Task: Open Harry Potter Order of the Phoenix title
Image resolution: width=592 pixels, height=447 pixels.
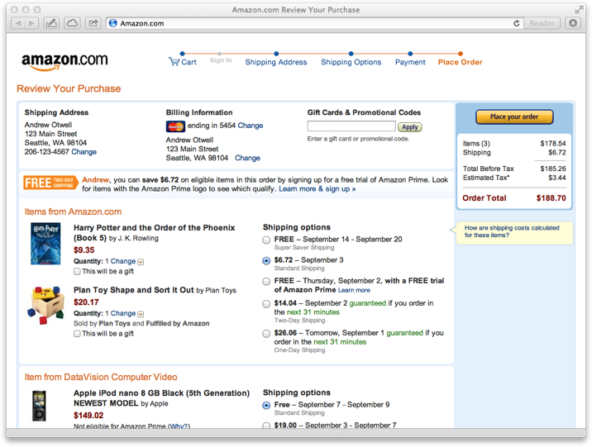Action: coord(154,232)
